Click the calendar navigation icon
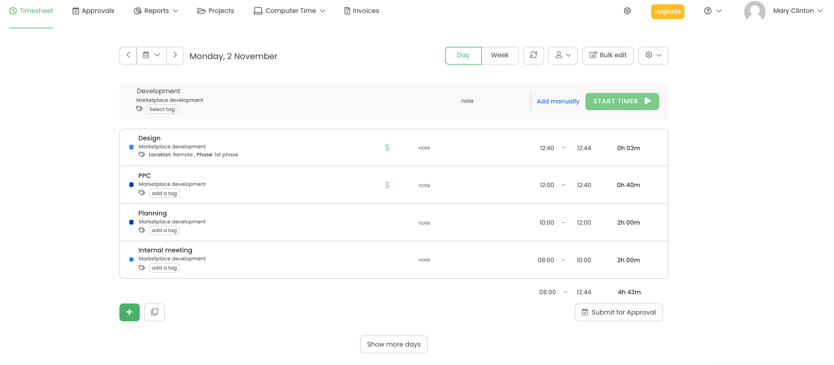The height and width of the screenshot is (365, 834). [x=151, y=55]
